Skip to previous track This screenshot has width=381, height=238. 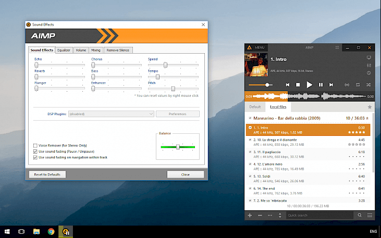(288, 85)
